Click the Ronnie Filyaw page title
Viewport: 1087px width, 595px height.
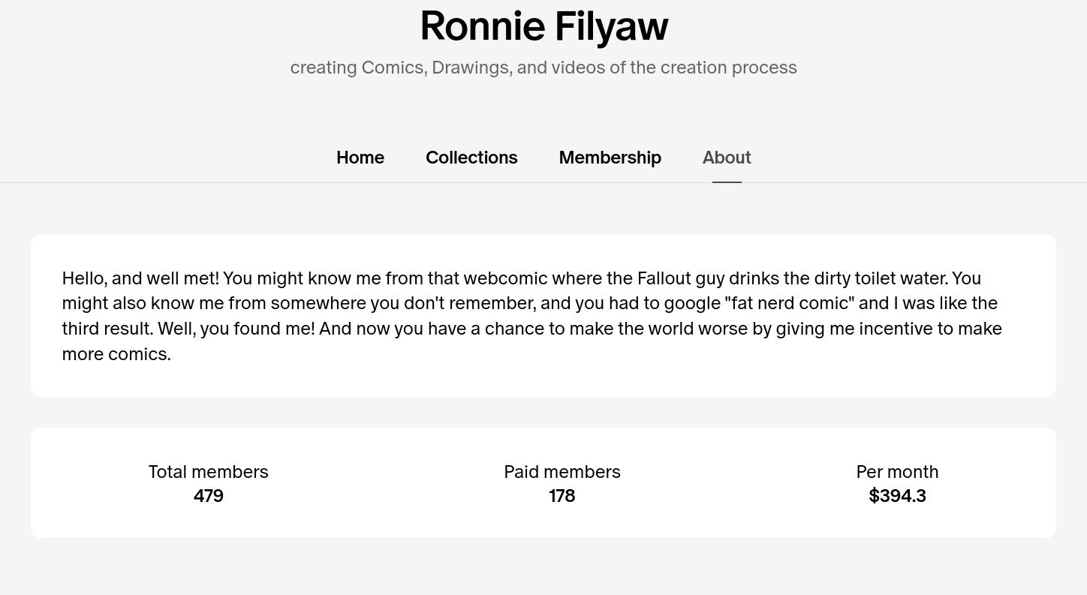point(543,26)
